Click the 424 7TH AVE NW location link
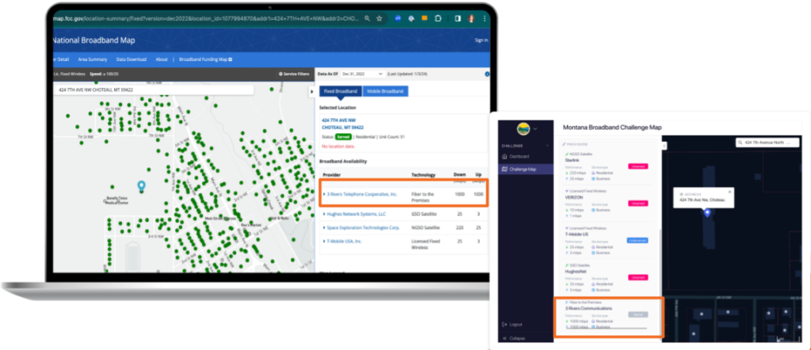The height and width of the screenshot is (350, 811). [x=342, y=124]
